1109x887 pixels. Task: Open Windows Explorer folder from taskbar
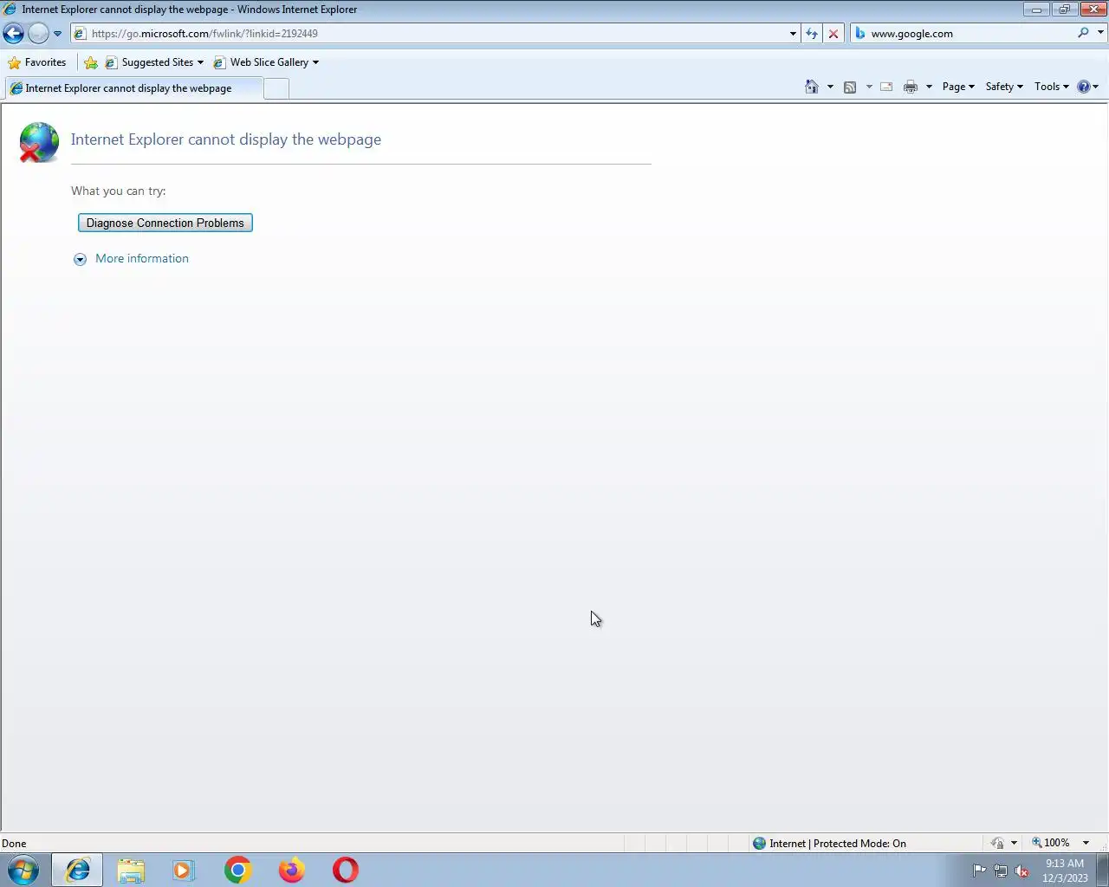[131, 870]
